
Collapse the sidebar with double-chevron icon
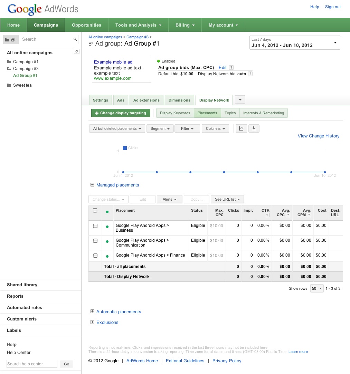[77, 51]
